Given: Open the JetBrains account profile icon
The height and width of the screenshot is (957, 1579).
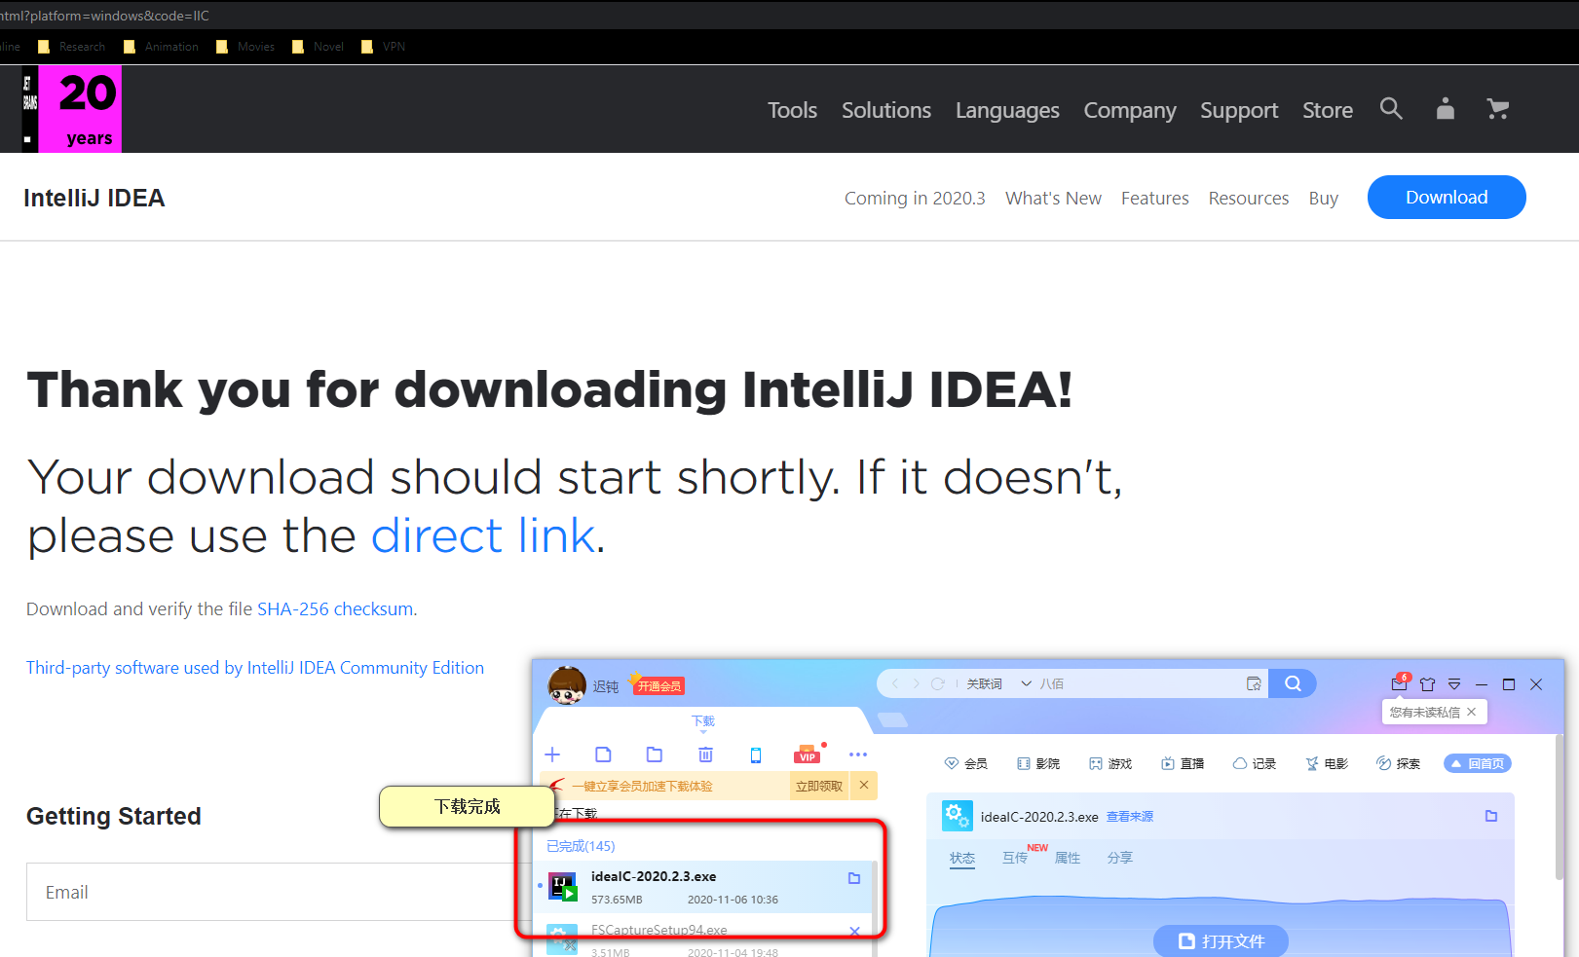Looking at the screenshot, I should click(1446, 109).
